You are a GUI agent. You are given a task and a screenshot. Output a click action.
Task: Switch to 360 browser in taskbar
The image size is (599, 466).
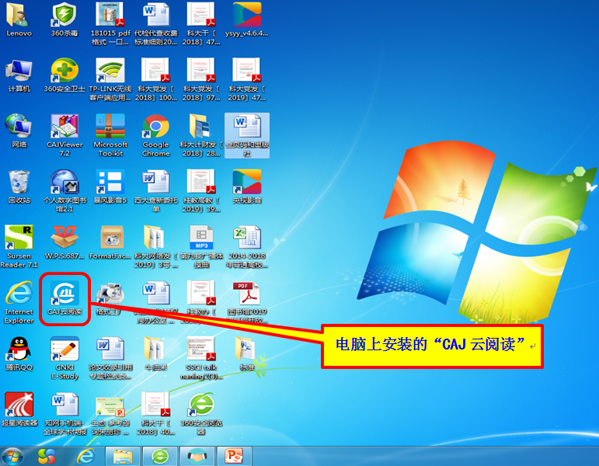click(x=160, y=456)
